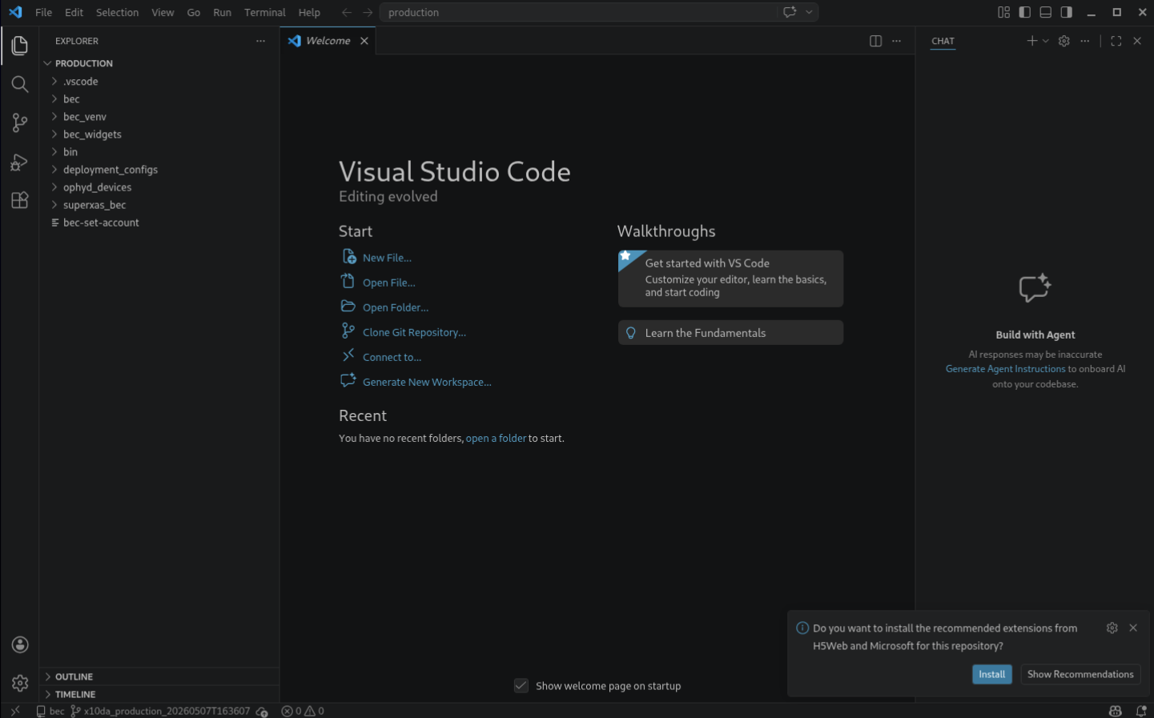
Task: Open the Edit menu
Action: click(74, 12)
